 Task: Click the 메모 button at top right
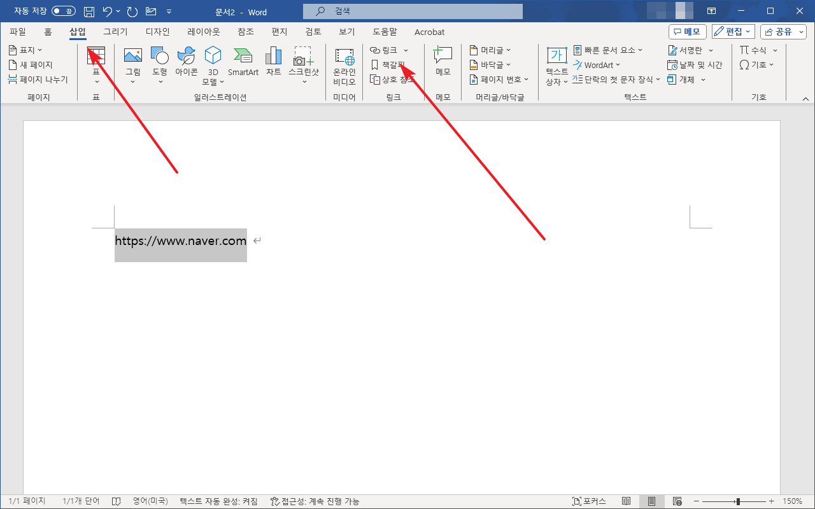pos(687,32)
